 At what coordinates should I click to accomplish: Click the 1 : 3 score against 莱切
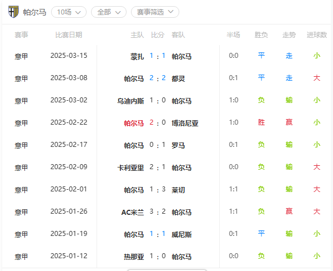158,189
